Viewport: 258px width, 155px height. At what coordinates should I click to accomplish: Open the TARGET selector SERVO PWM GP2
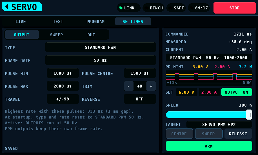pos(219,125)
